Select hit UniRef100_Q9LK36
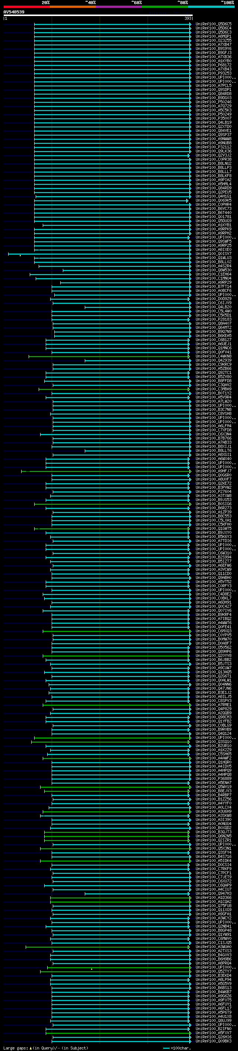 click(x=213, y=151)
